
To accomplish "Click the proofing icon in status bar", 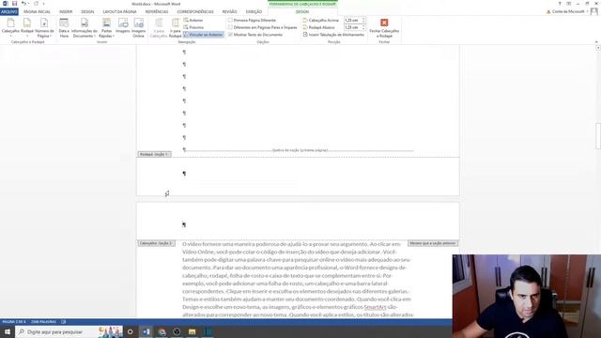I will [x=64, y=322].
